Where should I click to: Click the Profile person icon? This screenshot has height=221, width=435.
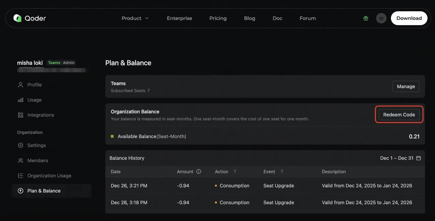[x=20, y=85]
